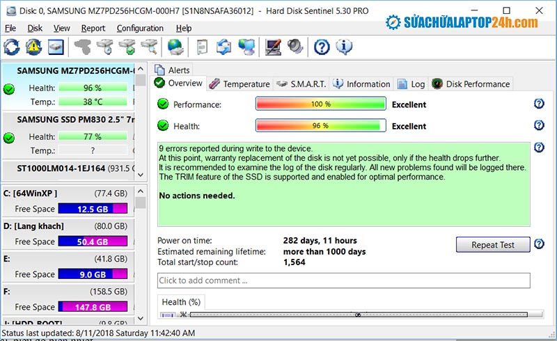This screenshot has width=557, height=341.
Task: Click the C: drive free space bar
Action: click(x=92, y=209)
